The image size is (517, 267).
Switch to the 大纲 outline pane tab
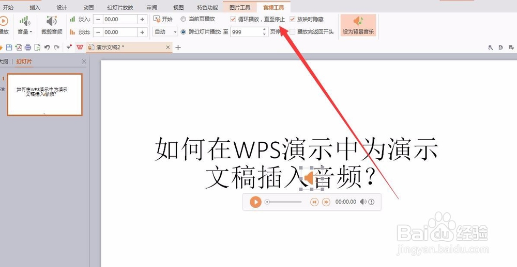pyautogui.click(x=4, y=61)
